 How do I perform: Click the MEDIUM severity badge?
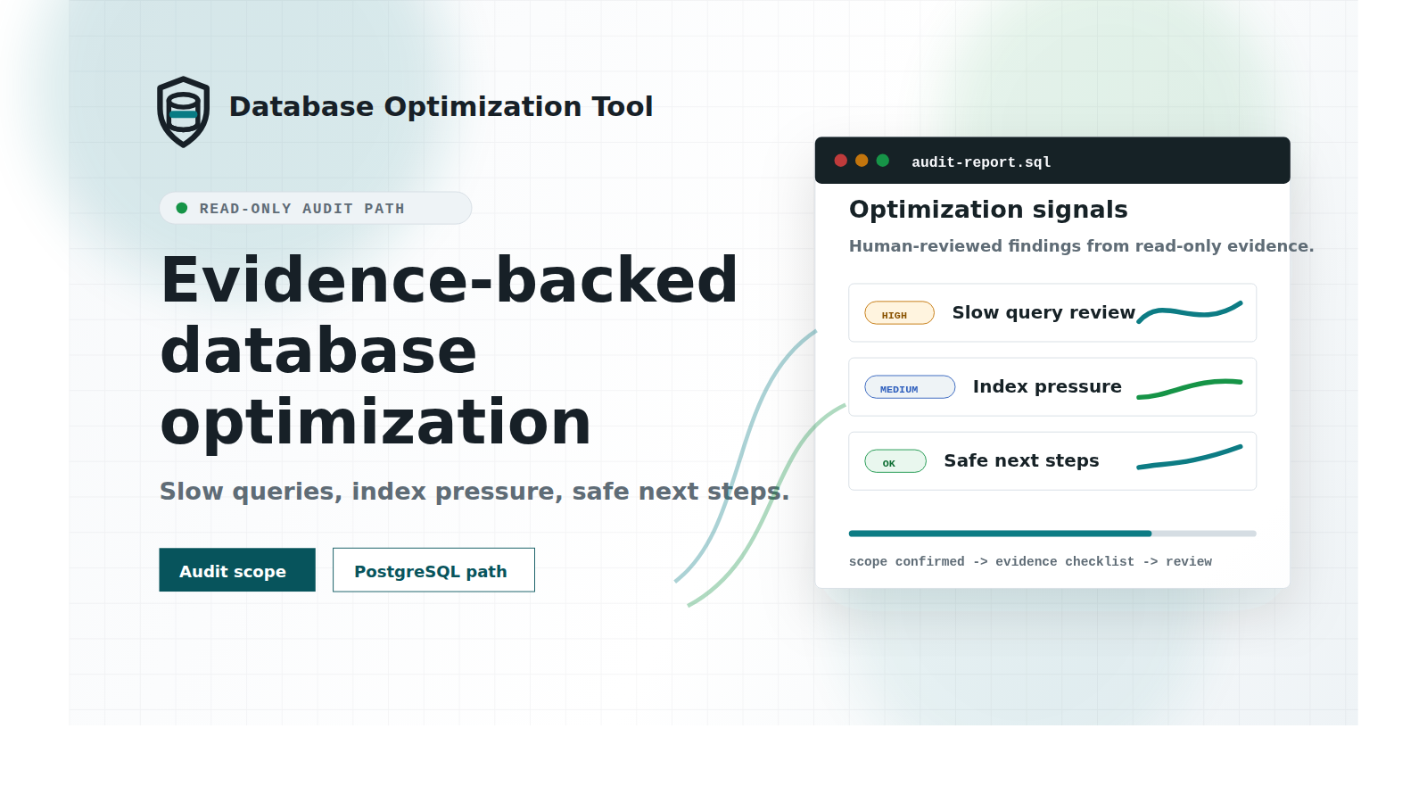coord(910,387)
